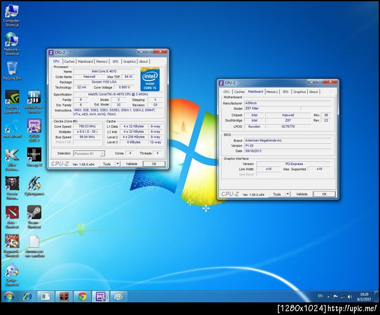Click the Windows Start button
Screen dimensions: 380x315
(9, 296)
